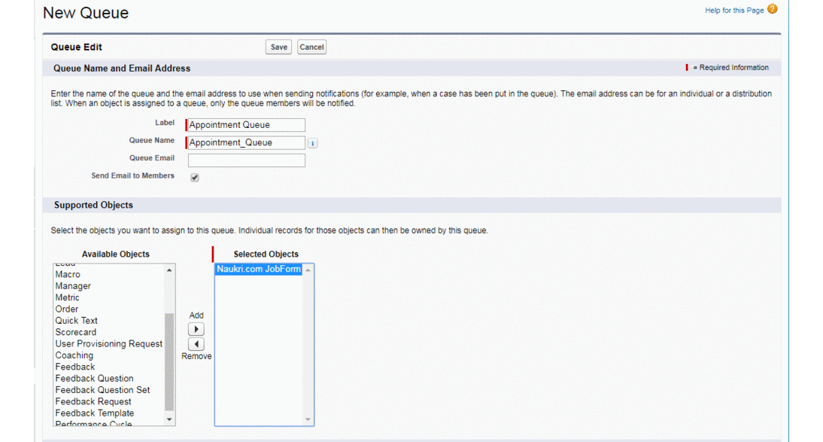Click the Label text field

246,124
